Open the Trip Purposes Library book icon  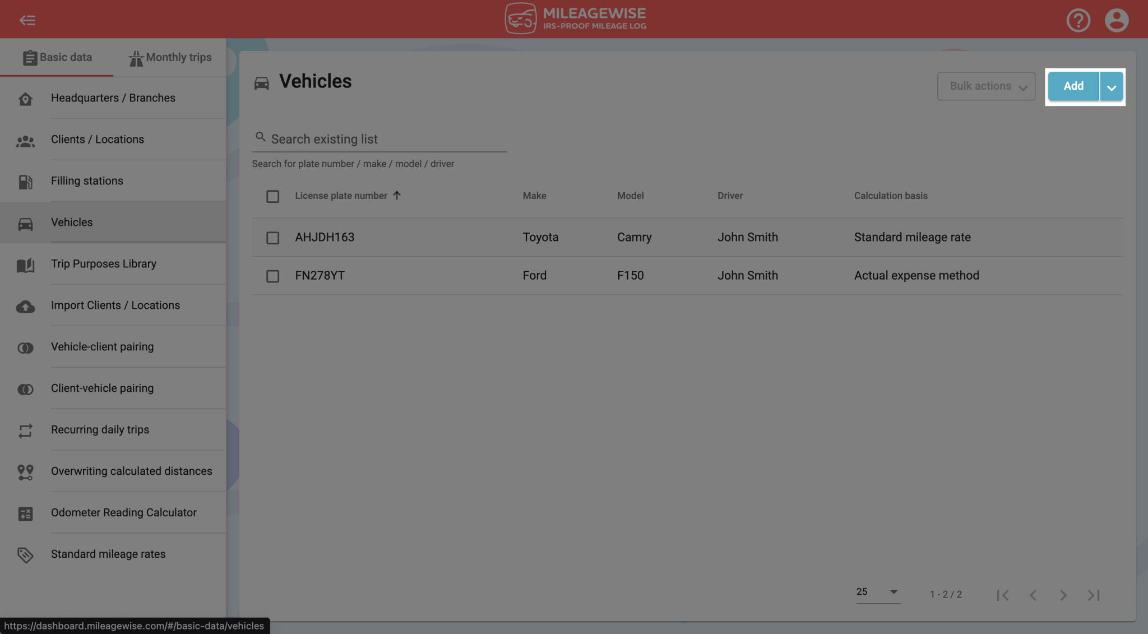point(25,265)
